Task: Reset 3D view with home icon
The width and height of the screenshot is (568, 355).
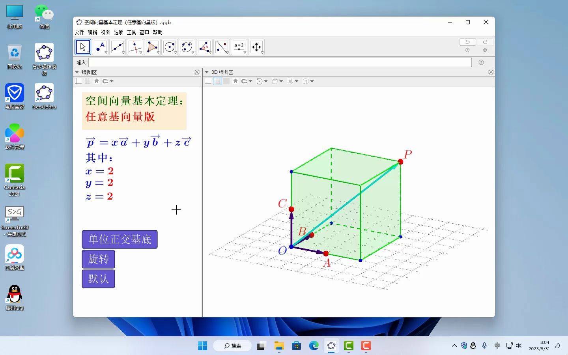Action: pos(235,81)
